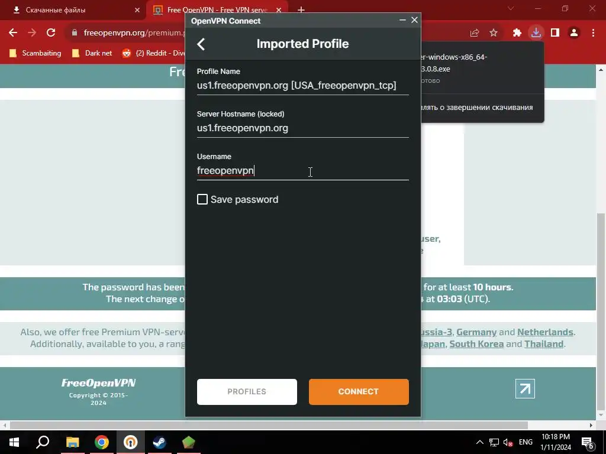Open the Dark net bookmark folder
Screen dimensions: 606x454
tap(92, 53)
